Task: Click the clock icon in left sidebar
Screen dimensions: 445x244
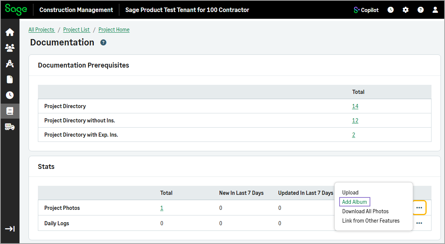Action: (x=10, y=95)
